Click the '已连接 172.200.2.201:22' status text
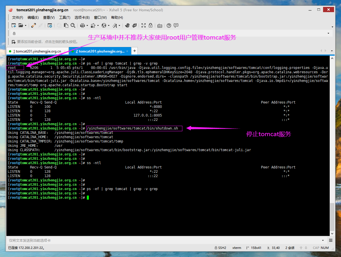 pos(26,248)
